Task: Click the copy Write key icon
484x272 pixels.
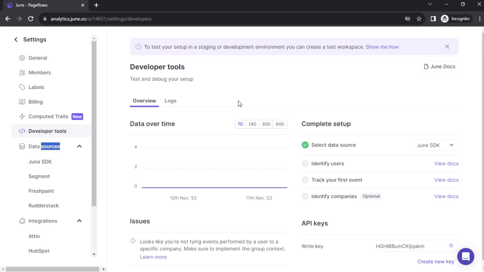Action: (x=451, y=246)
